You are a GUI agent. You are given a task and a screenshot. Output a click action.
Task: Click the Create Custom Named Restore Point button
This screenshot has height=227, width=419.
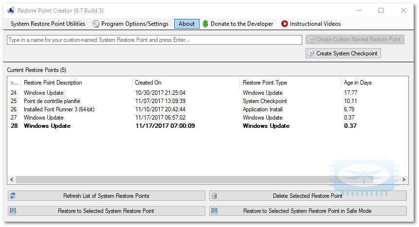[x=355, y=39]
